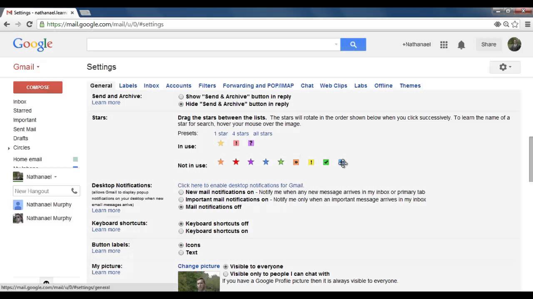Select the yellow exclamation icon
The image size is (533, 299).
311,162
